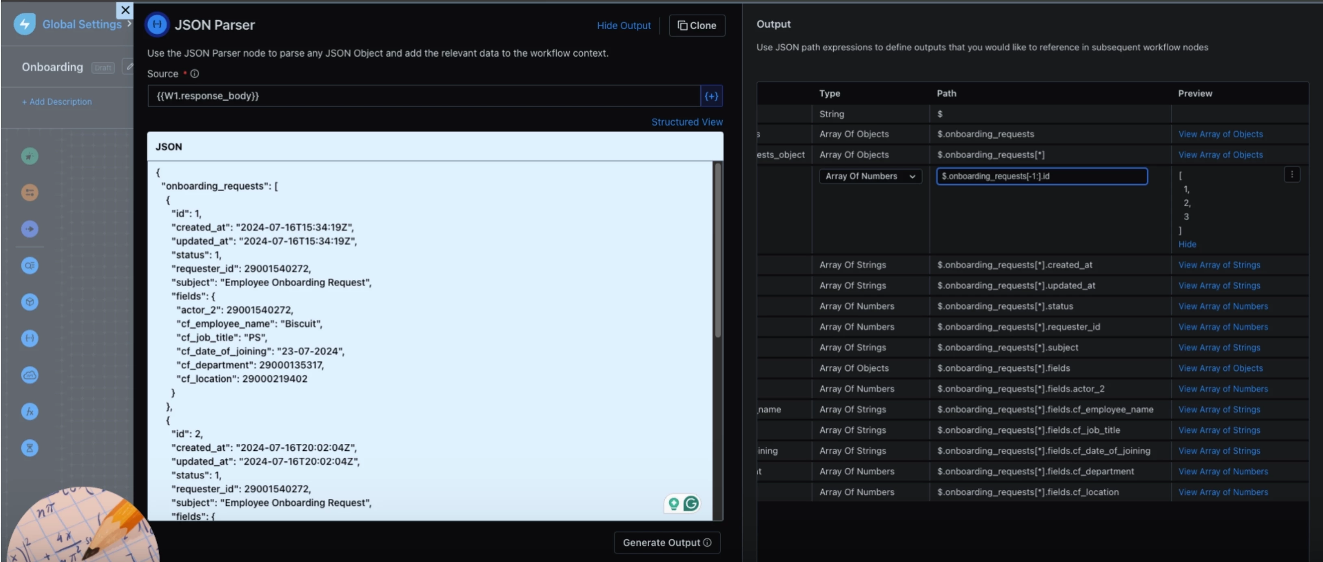Hide the expanded array preview

click(1187, 244)
